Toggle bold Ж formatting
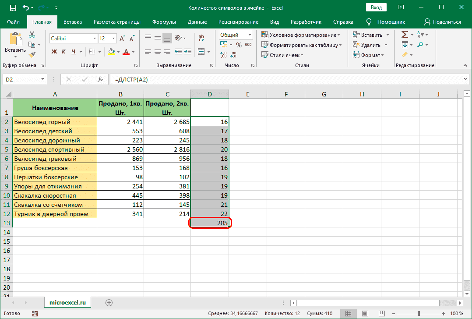This screenshot has height=319, width=472. click(x=55, y=52)
